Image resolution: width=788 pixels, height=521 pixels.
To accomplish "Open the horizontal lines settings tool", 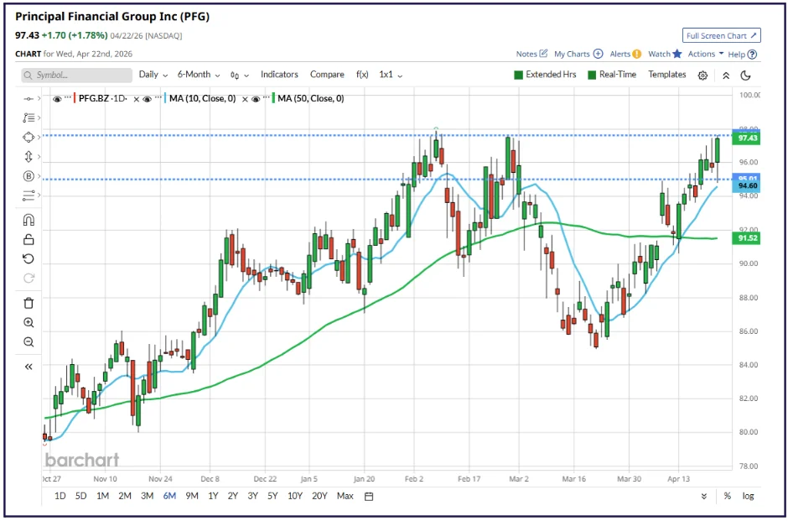I will pyautogui.click(x=29, y=195).
